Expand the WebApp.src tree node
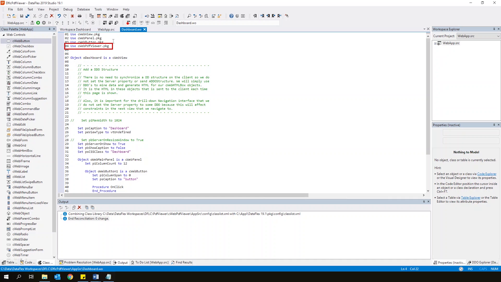The image size is (501, 282). [x=435, y=43]
